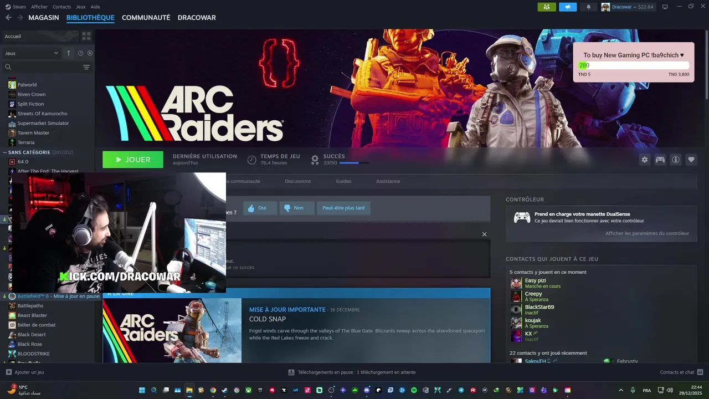
Task: Open the Jeux menu in menu bar
Action: [81, 7]
